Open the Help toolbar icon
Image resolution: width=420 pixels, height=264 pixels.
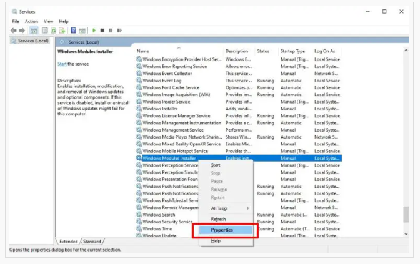pyautogui.click(x=73, y=31)
